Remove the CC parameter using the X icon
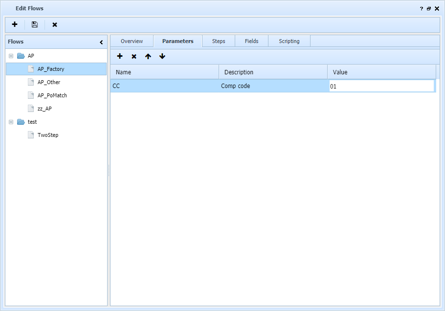445x311 pixels. click(x=134, y=56)
